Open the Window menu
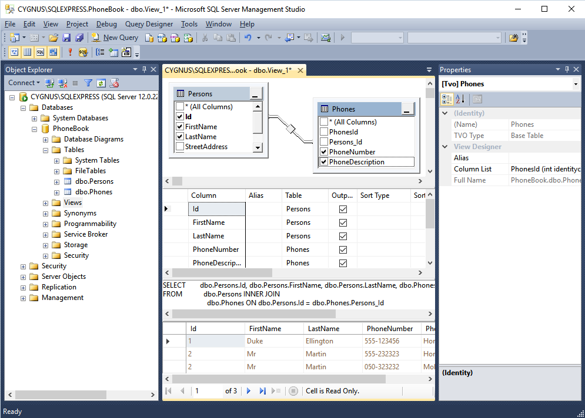 click(x=219, y=24)
